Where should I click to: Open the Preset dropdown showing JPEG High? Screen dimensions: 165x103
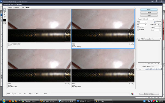pyautogui.click(x=148, y=19)
